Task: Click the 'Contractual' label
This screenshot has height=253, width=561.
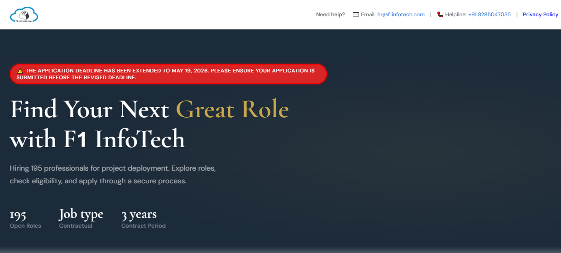Action: [76, 226]
